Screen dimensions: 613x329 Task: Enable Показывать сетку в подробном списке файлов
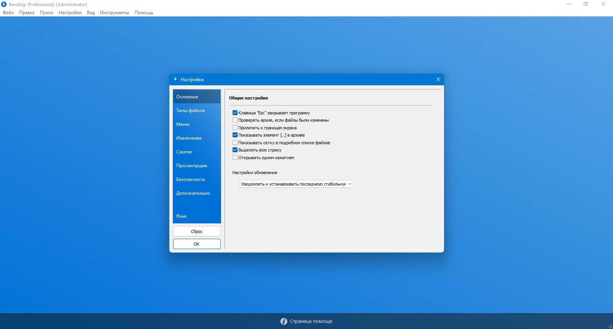[235, 143]
